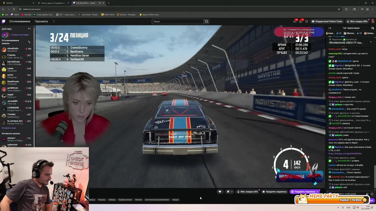
Task: Open taskbar clock showing 22.12.2025
Action: 365,207
